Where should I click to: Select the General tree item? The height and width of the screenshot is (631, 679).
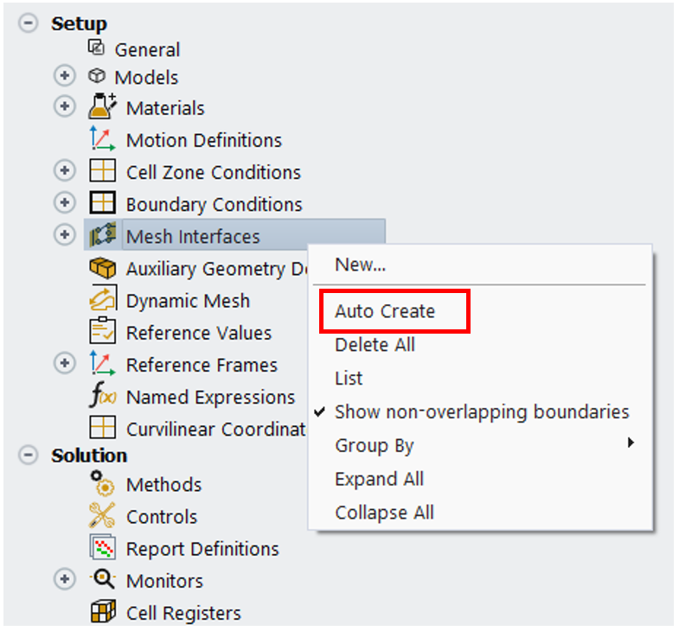pyautogui.click(x=147, y=49)
